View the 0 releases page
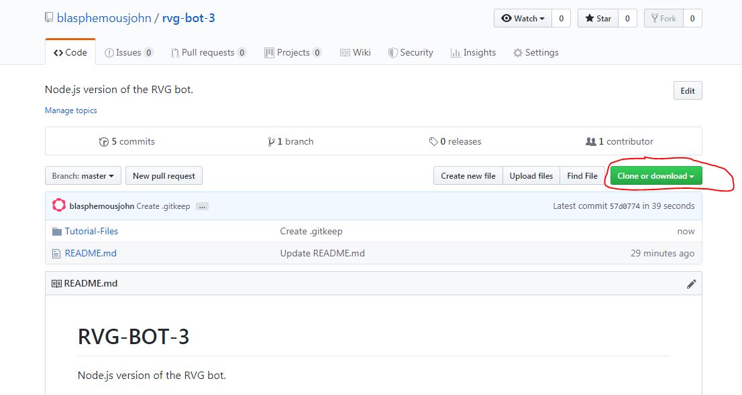The height and width of the screenshot is (395, 742). click(456, 141)
